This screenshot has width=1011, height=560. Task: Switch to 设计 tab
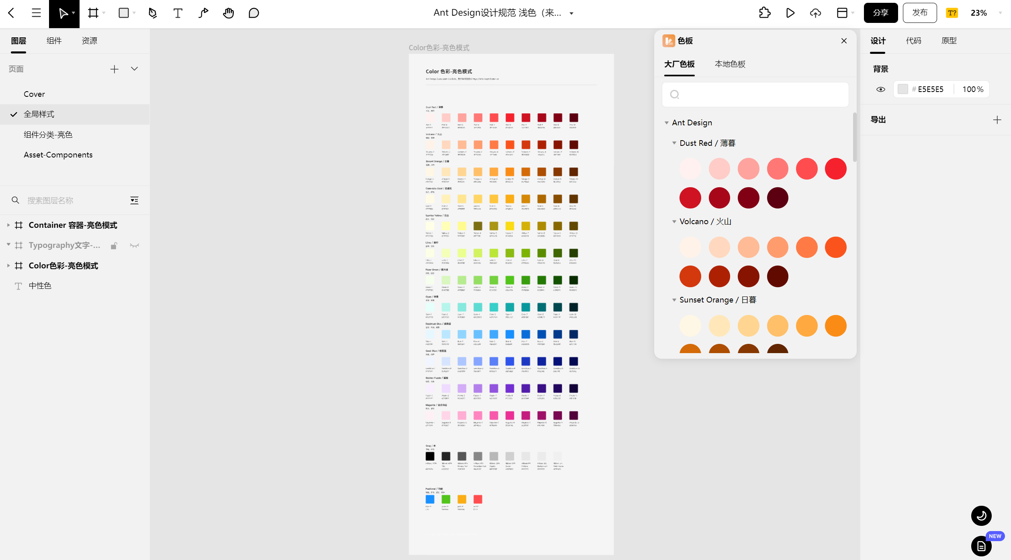tap(878, 41)
